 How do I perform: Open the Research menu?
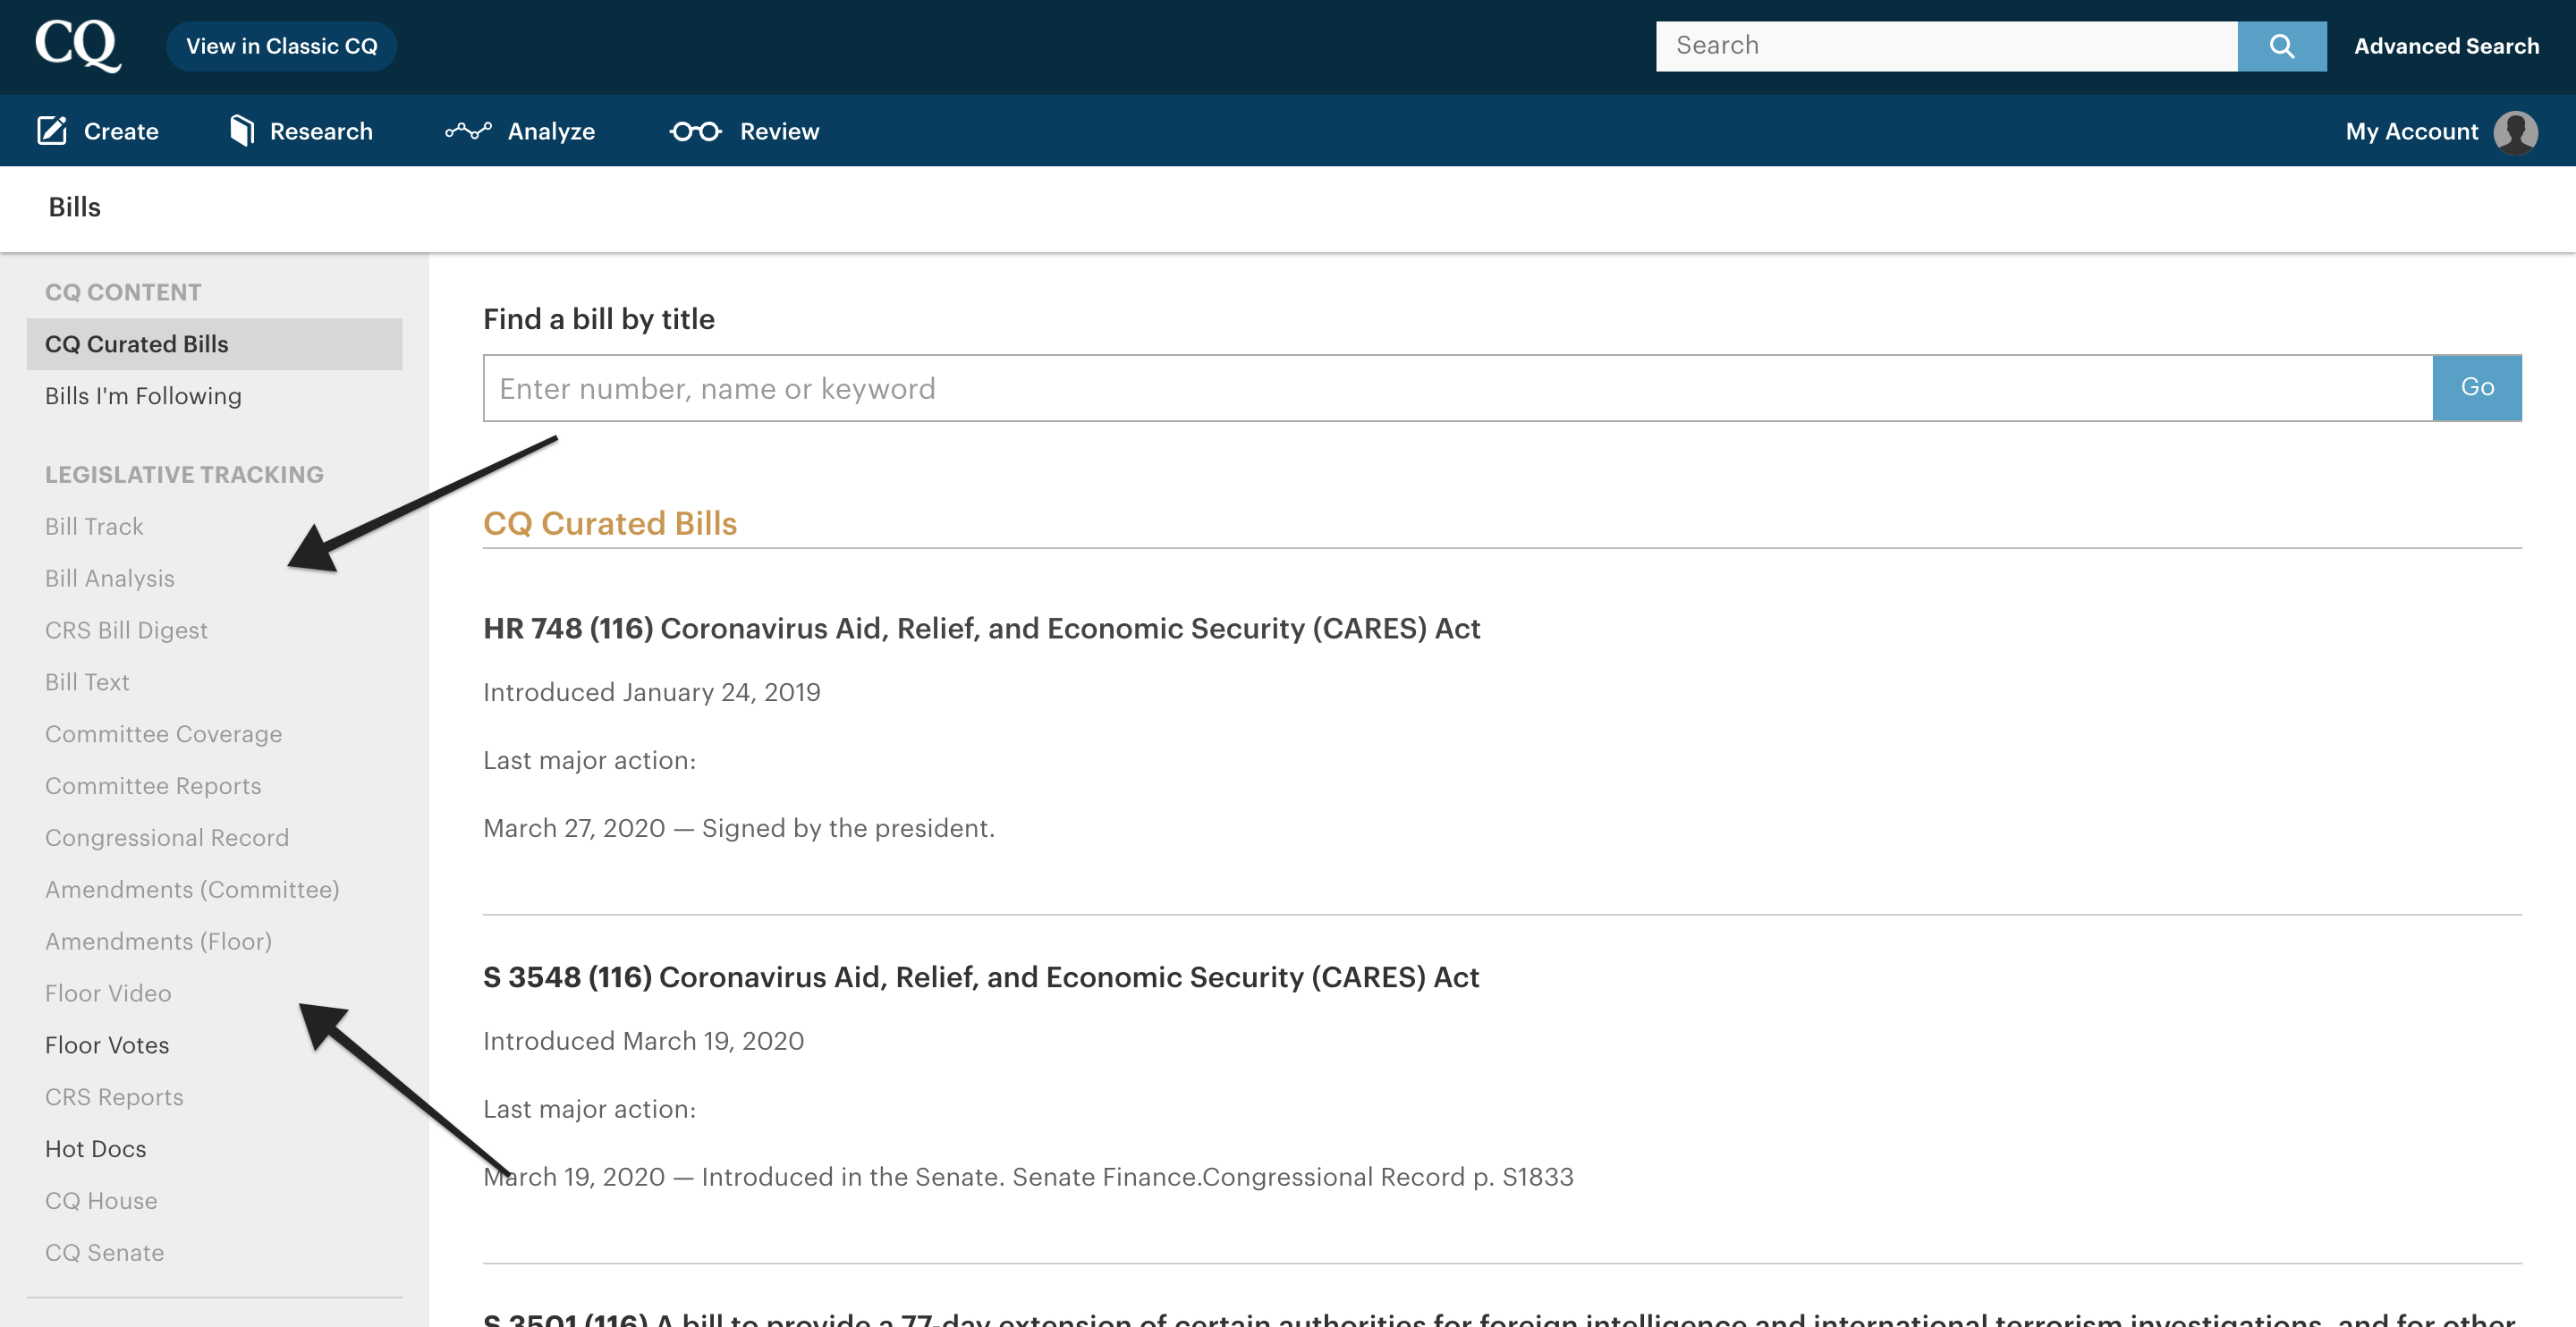tap(320, 132)
